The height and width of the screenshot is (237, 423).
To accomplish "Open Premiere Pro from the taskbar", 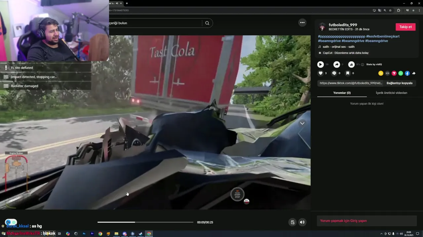I will pos(92,234).
